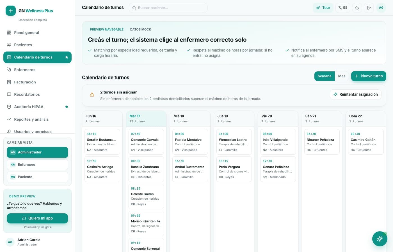Click the GN Wellness Plus logo icon
This screenshot has width=393, height=252.
pyautogui.click(x=11, y=11)
